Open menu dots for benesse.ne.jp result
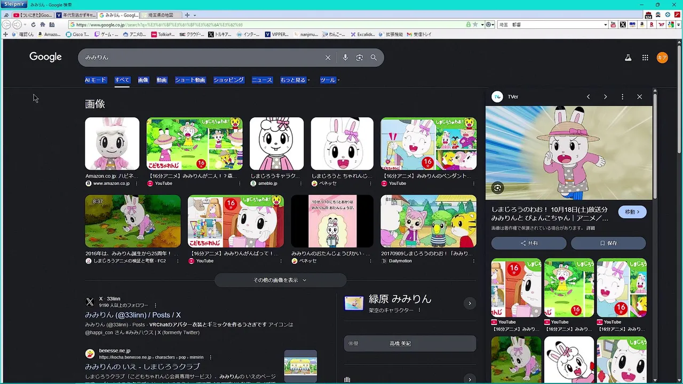 click(210, 357)
